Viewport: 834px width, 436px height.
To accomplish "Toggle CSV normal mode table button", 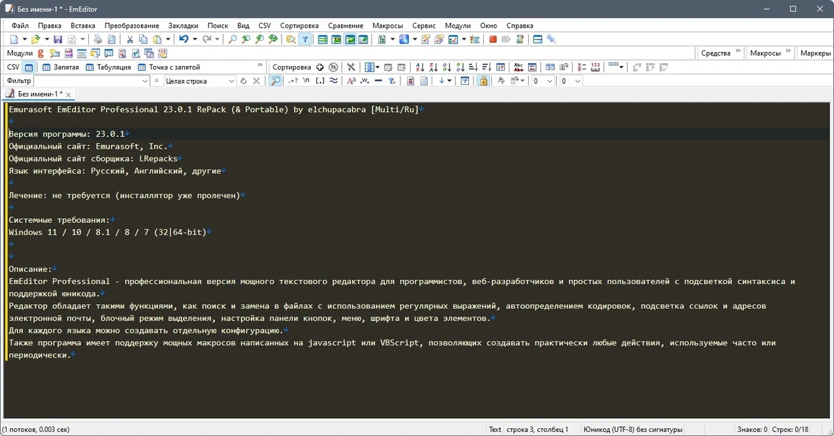I will click(28, 67).
